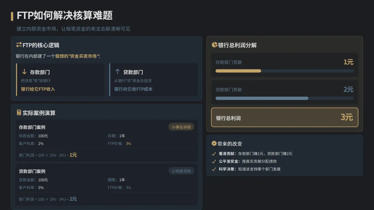Click the 贷款部门案例 heading
This screenshot has height=210, width=374.
pos(32,171)
